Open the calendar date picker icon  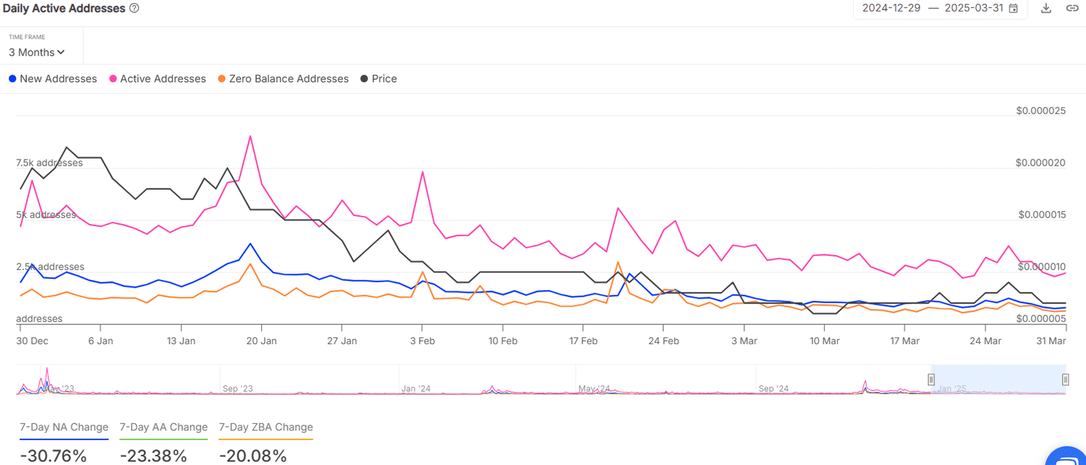(1013, 8)
